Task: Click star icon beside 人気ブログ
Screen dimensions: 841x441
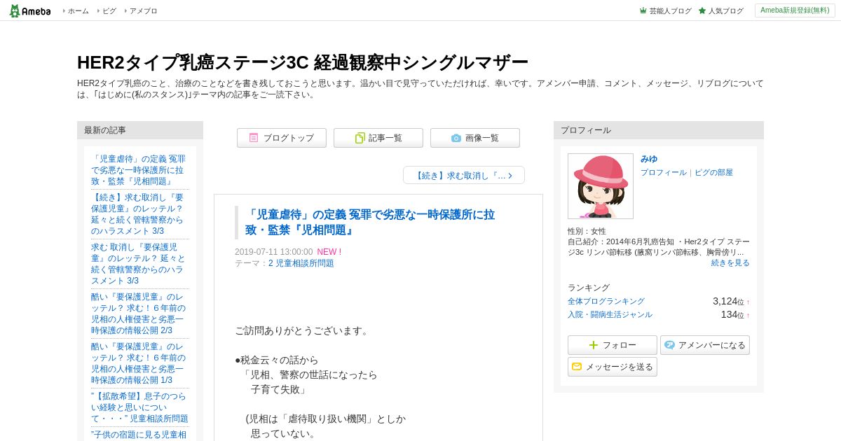Action: coord(702,10)
